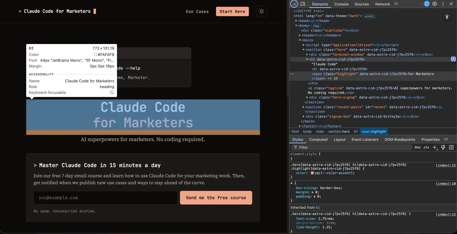This screenshot has width=457, height=234.
Task: Open the DevTools three-dot customize menu
Action: click(x=443, y=4)
